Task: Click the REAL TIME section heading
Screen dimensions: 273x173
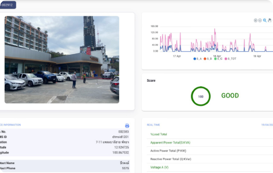Action: pos(154,125)
